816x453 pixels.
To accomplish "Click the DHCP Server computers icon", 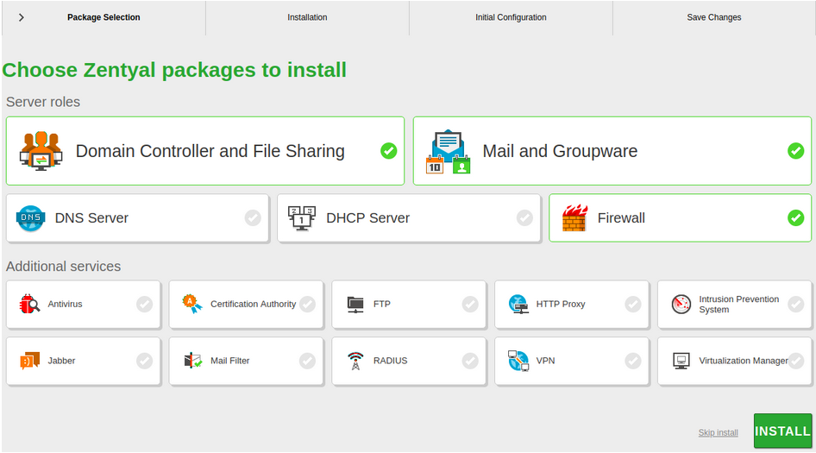I will pyautogui.click(x=301, y=218).
